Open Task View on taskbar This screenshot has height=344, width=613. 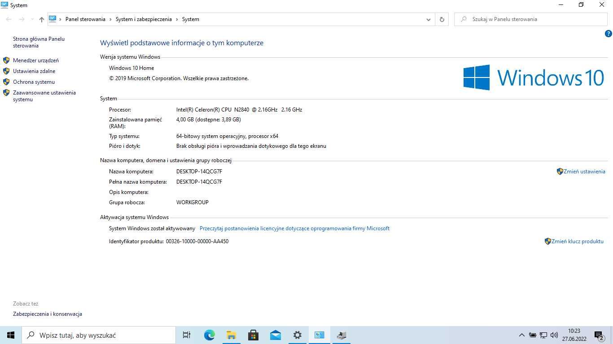click(x=187, y=335)
